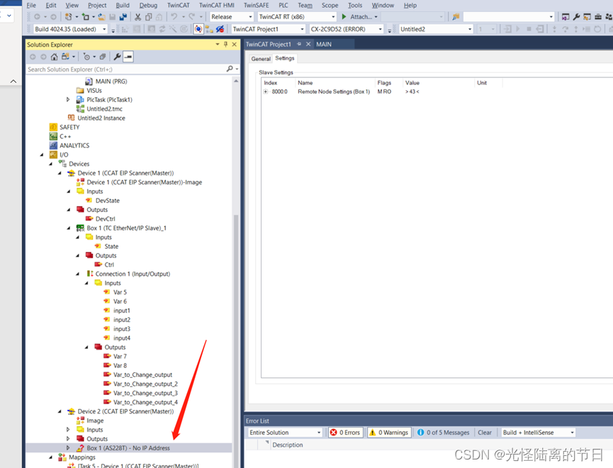Toggle the 0 Errors filter
The height and width of the screenshot is (468, 613).
(x=346, y=433)
